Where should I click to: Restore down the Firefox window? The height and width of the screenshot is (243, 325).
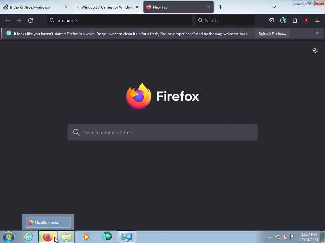(309, 3)
